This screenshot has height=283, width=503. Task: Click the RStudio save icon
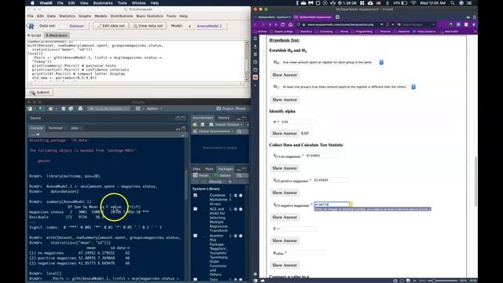(x=64, y=108)
